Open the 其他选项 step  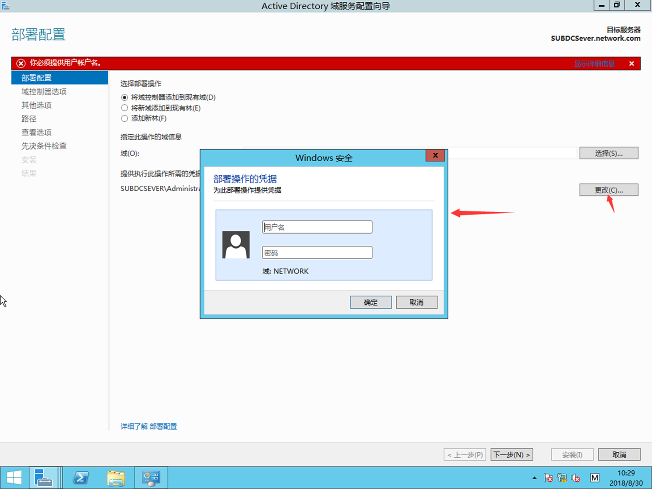[37, 105]
